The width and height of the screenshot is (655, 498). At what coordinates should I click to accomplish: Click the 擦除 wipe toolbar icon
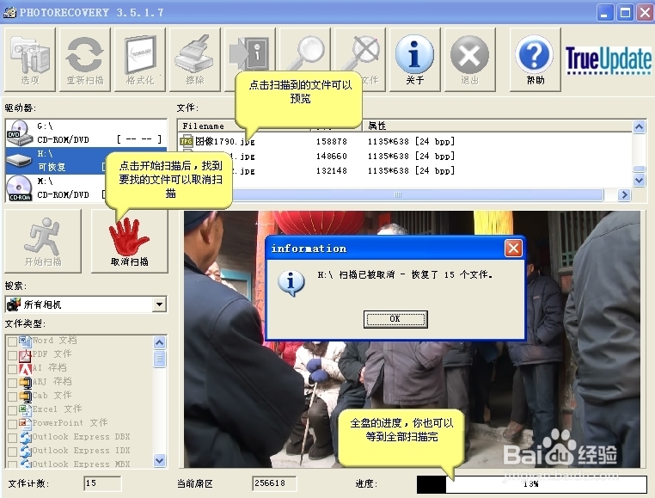point(194,59)
